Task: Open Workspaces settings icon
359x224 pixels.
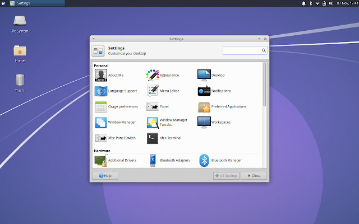Action: point(204,122)
